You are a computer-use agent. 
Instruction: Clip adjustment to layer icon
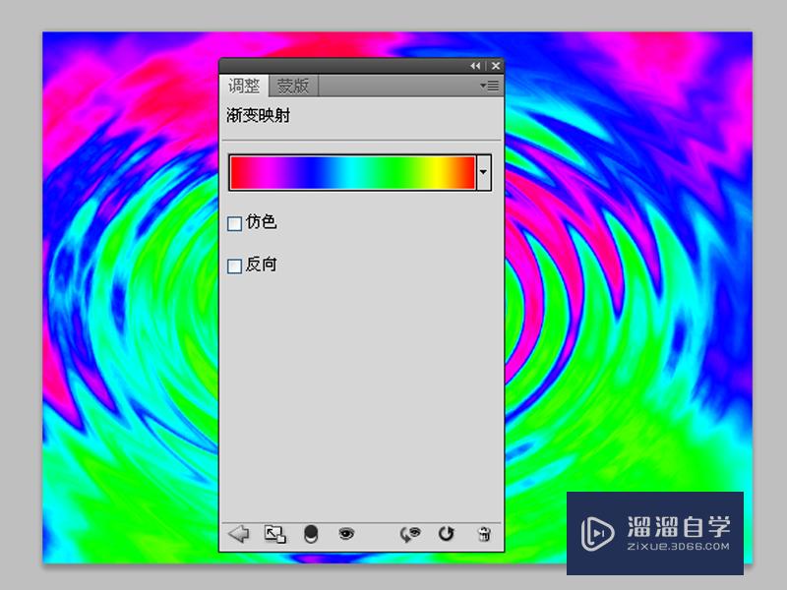pyautogui.click(x=311, y=534)
